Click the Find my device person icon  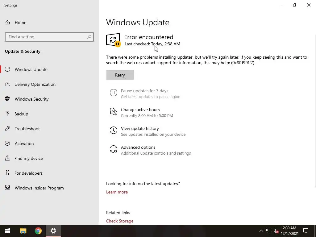[7, 158]
